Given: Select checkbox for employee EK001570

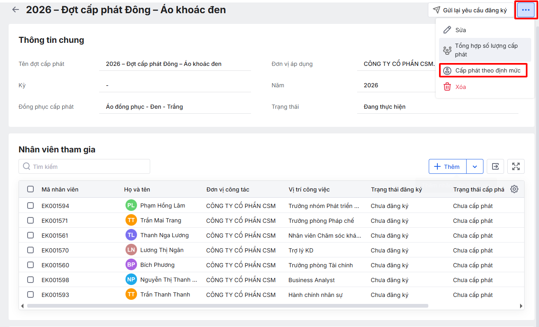Looking at the screenshot, I should tap(30, 250).
